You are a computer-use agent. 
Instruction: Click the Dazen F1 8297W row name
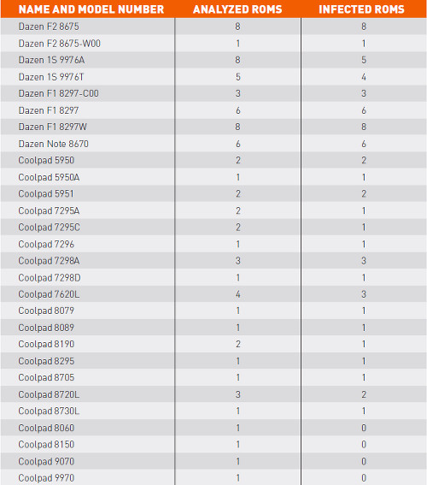52,127
